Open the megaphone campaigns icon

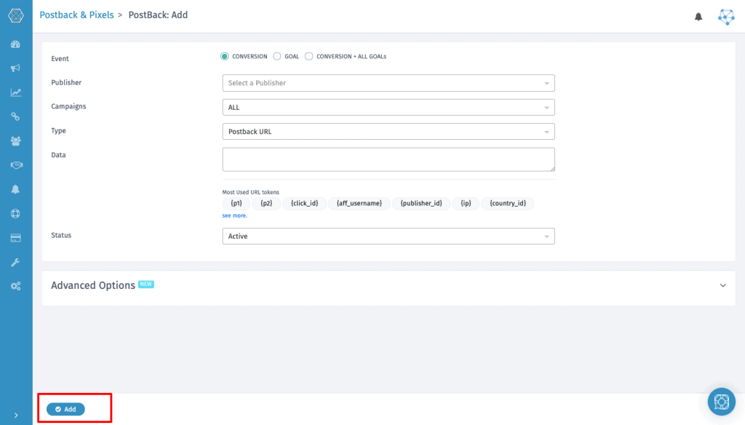16,68
